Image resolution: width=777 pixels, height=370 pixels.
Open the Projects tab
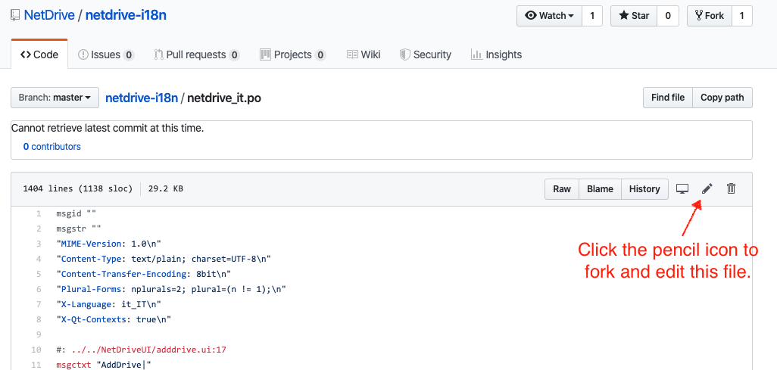(293, 54)
